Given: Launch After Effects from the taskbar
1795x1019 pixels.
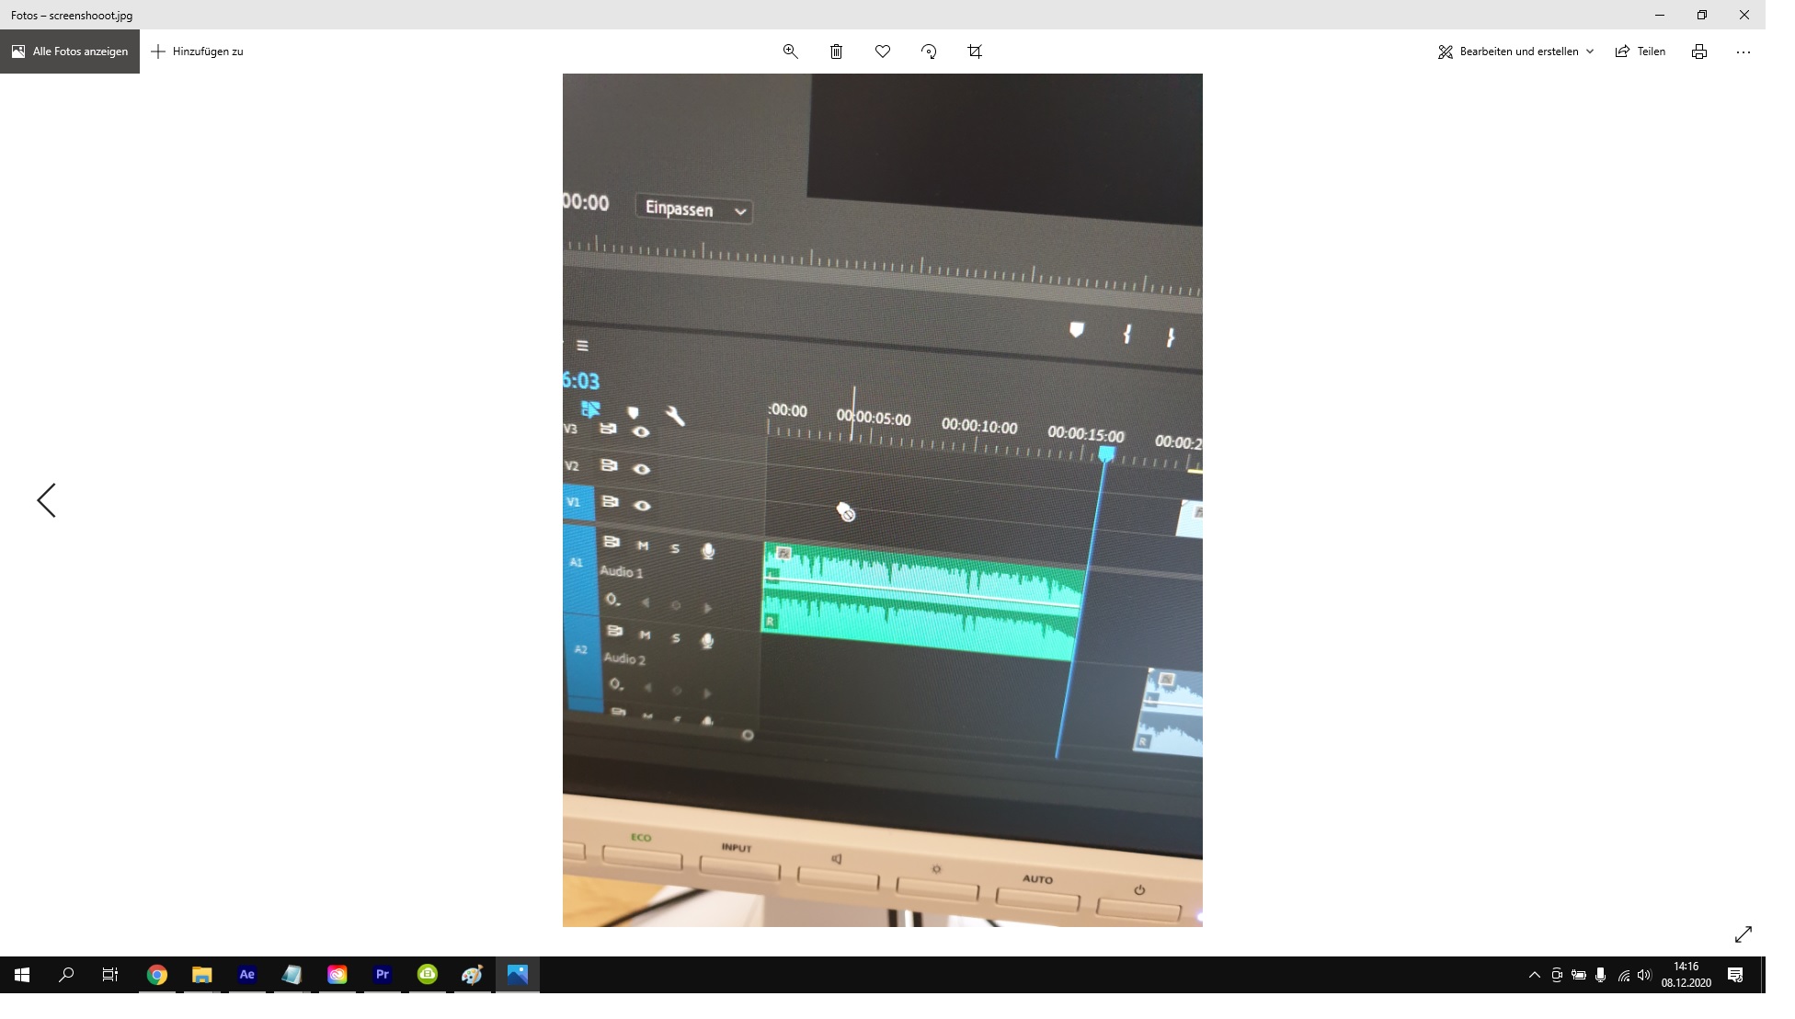Looking at the screenshot, I should 246,975.
